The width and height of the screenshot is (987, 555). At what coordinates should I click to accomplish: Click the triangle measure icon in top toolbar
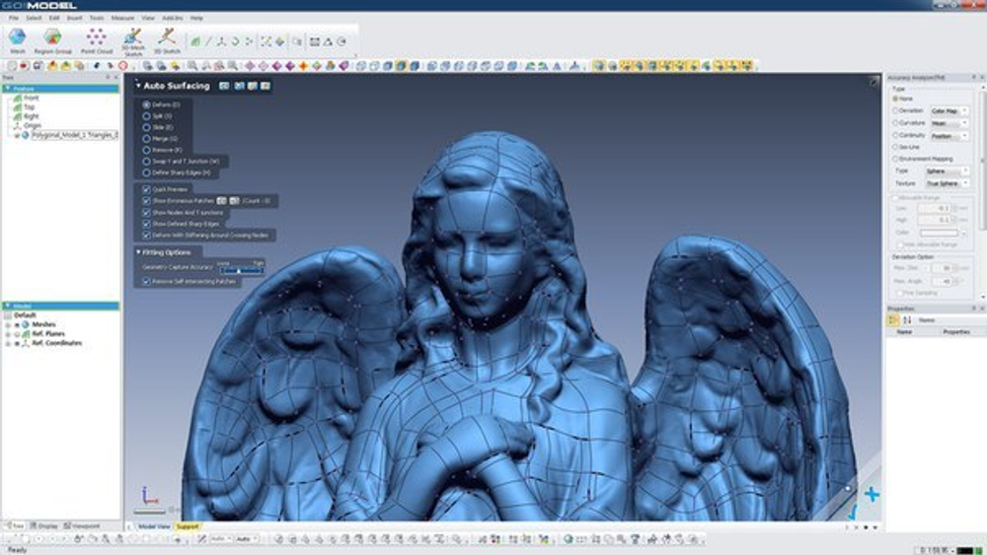click(x=328, y=41)
